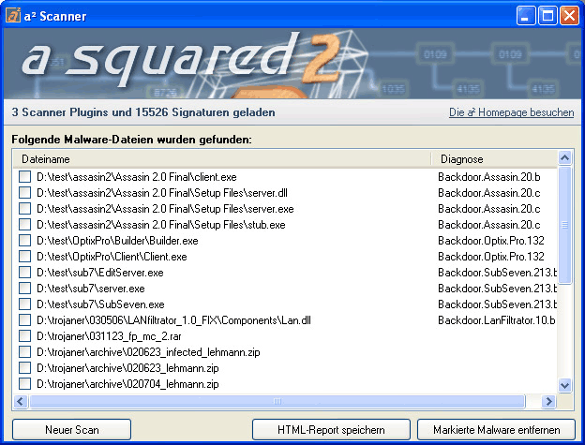Check the 020623_infected_lehmann.zip box
This screenshot has height=445, width=585.
24,352
